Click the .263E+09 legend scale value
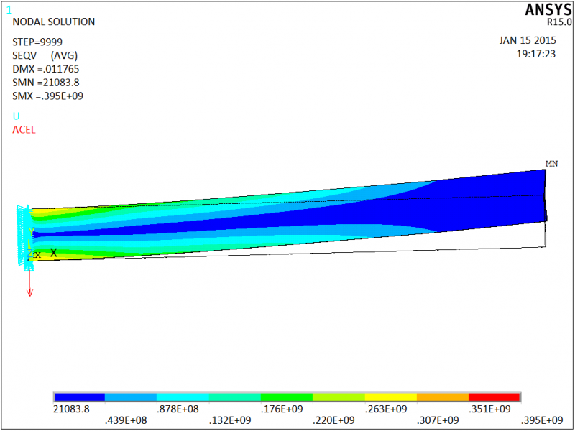 (x=386, y=409)
